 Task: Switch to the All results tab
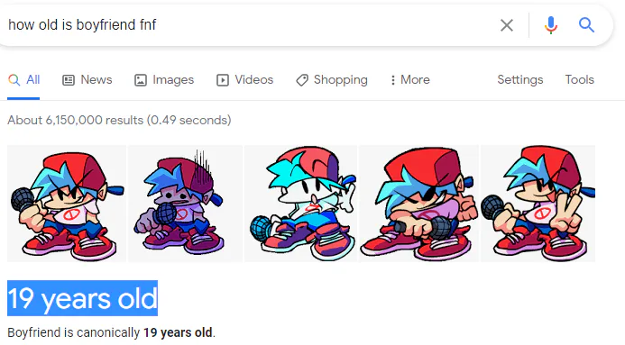click(x=24, y=79)
